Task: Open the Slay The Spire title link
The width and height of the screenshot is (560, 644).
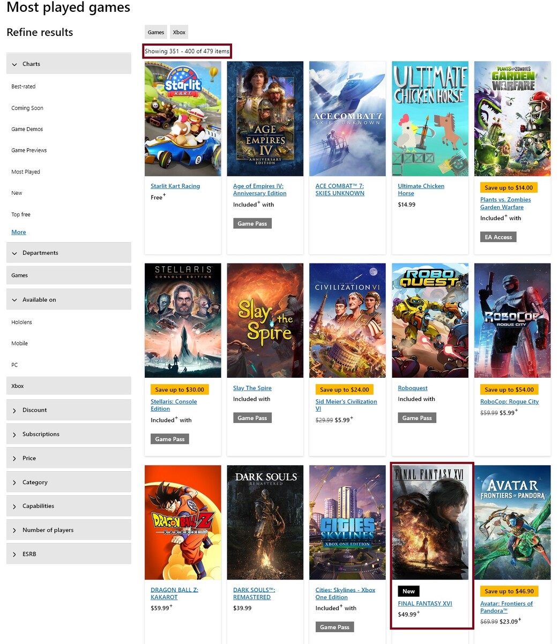Action: click(252, 388)
